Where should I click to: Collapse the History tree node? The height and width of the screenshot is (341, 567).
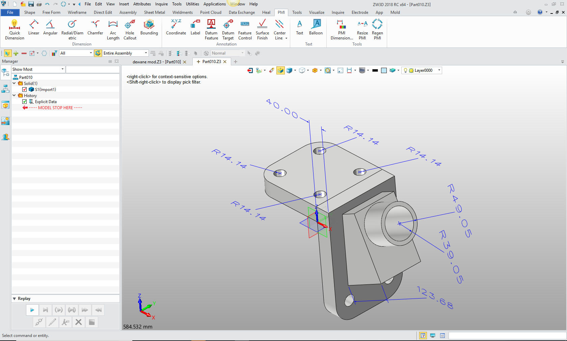point(14,95)
